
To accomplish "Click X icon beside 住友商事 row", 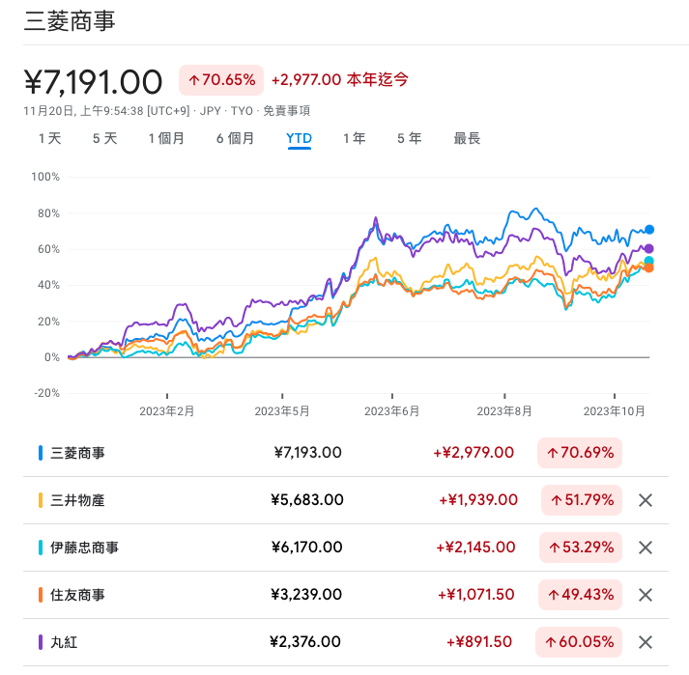I will [x=646, y=595].
